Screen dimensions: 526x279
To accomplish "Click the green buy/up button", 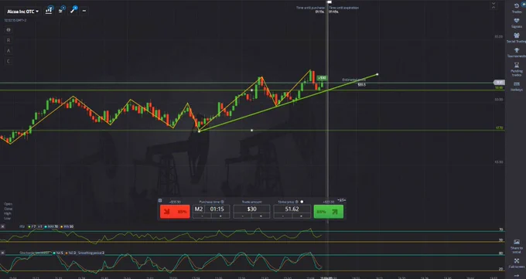I will [329, 212].
